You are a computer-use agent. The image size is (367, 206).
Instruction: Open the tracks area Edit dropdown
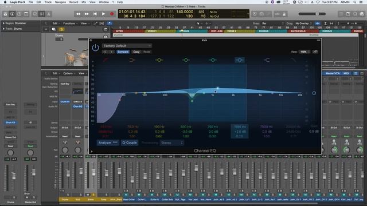[x=56, y=23]
